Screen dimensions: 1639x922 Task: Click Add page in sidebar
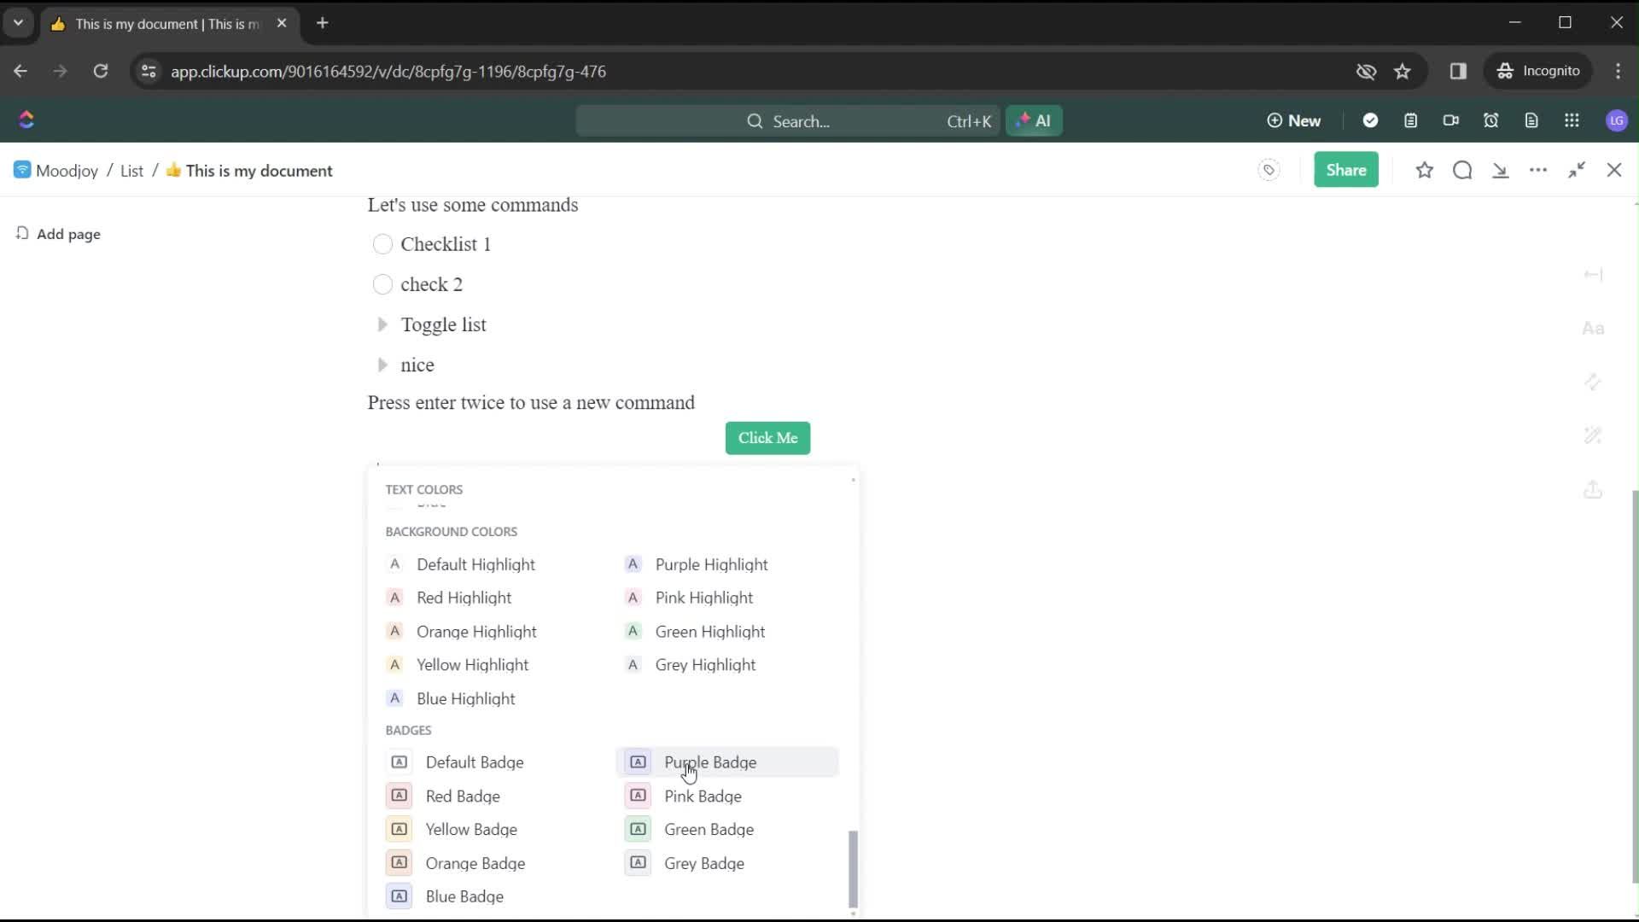click(x=58, y=234)
